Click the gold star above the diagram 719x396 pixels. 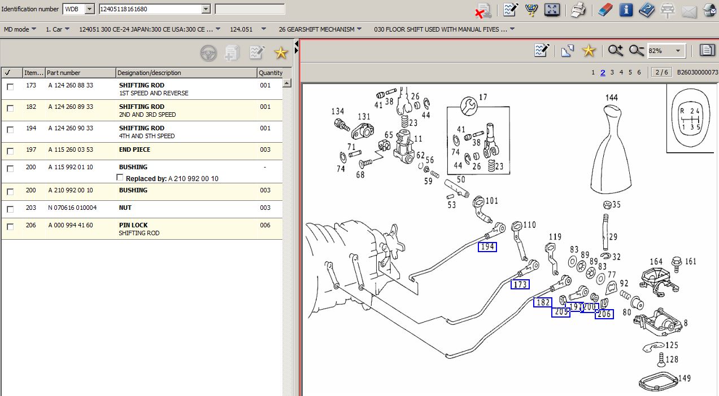[x=589, y=51]
